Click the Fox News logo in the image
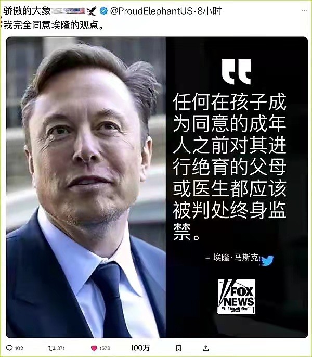This screenshot has width=312, height=357. (237, 297)
